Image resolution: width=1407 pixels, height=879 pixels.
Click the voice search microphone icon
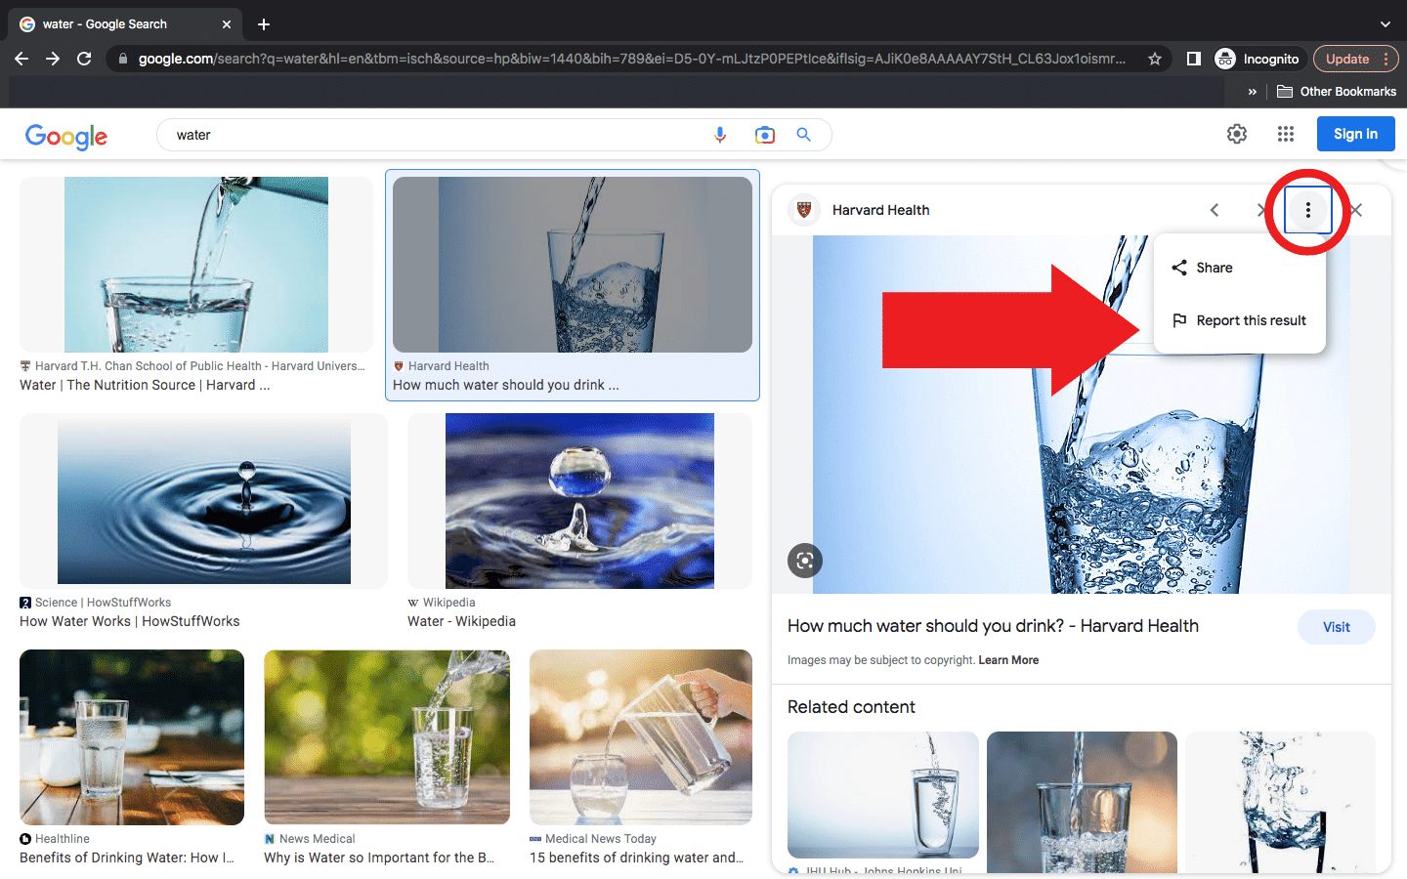(720, 135)
